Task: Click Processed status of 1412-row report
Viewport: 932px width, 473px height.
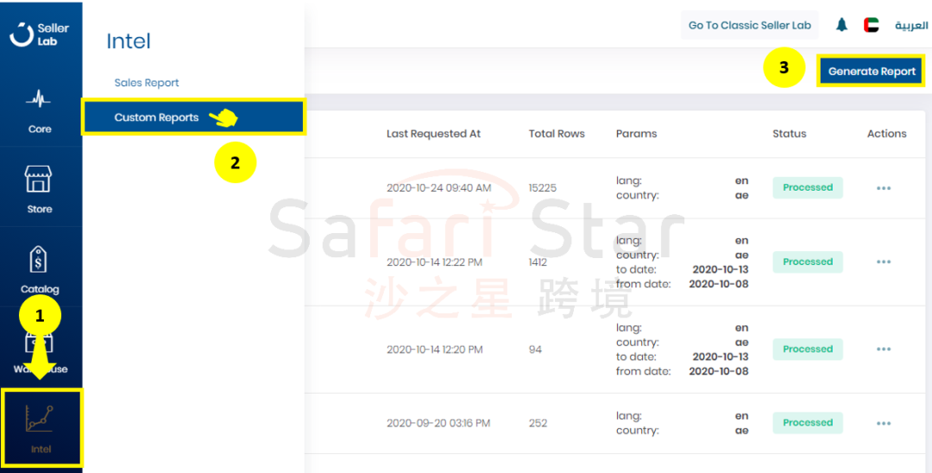Action: coord(807,262)
